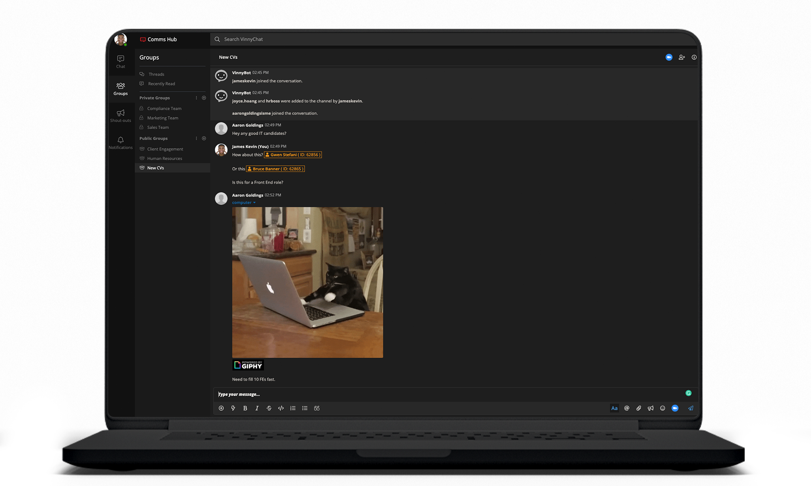Attach a file with paperclip icon

pyautogui.click(x=638, y=408)
